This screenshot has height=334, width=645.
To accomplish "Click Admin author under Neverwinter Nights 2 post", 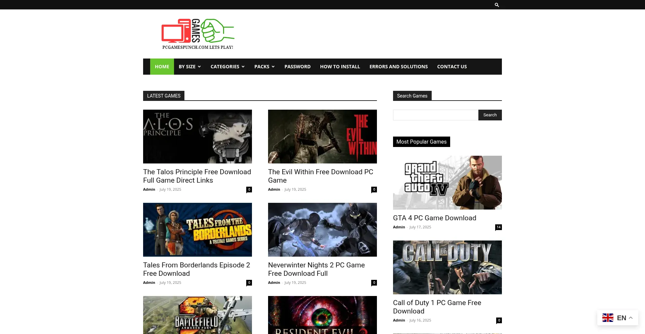I will [x=274, y=283].
